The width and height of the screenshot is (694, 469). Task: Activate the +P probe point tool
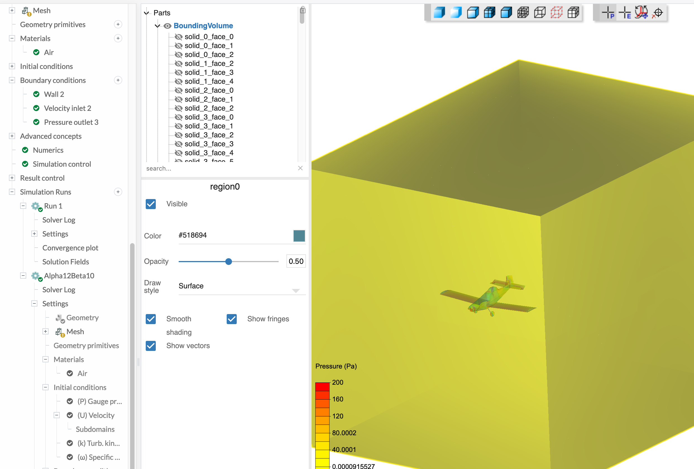[608, 13]
